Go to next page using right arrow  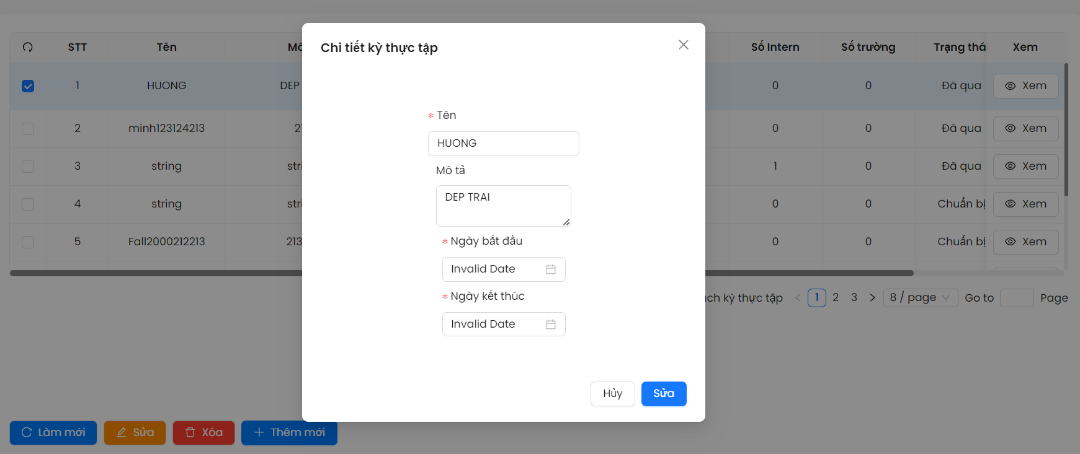click(872, 298)
